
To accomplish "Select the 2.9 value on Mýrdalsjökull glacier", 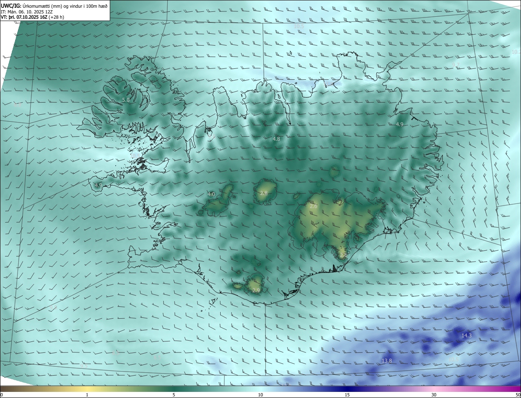I will [x=256, y=290].
